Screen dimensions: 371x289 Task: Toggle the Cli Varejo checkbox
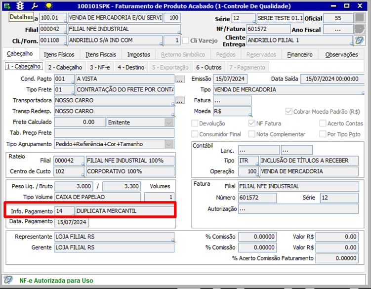186,41
